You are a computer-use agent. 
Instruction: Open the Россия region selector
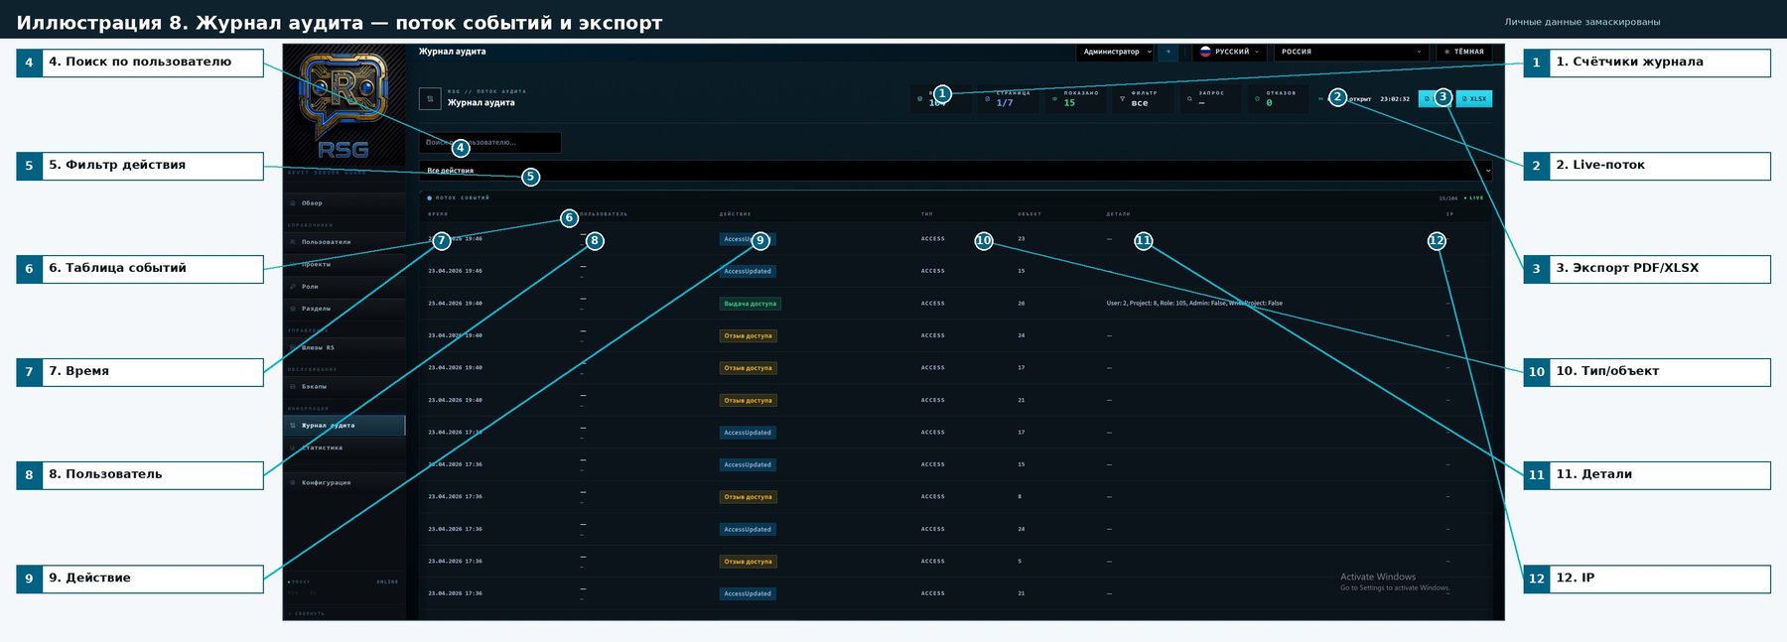click(1350, 52)
